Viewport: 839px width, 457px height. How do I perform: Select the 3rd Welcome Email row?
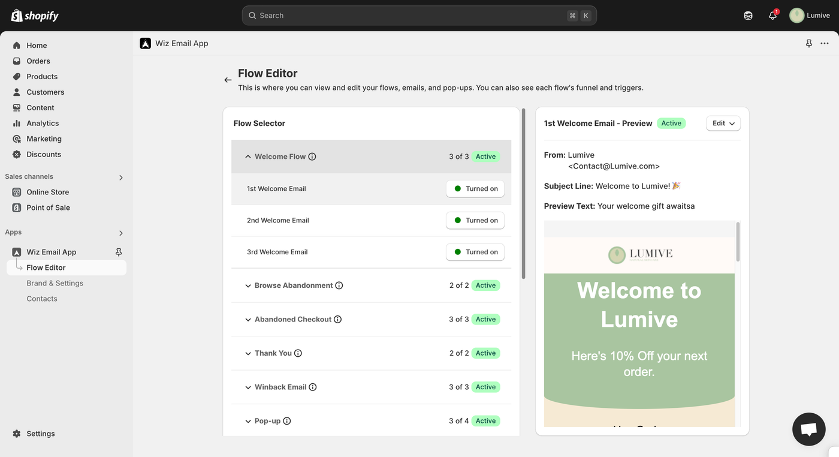[371, 252]
